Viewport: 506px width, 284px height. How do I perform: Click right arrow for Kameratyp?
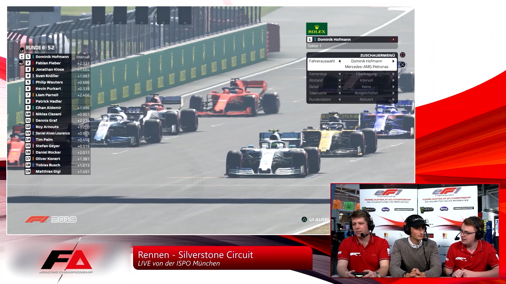[x=393, y=74]
